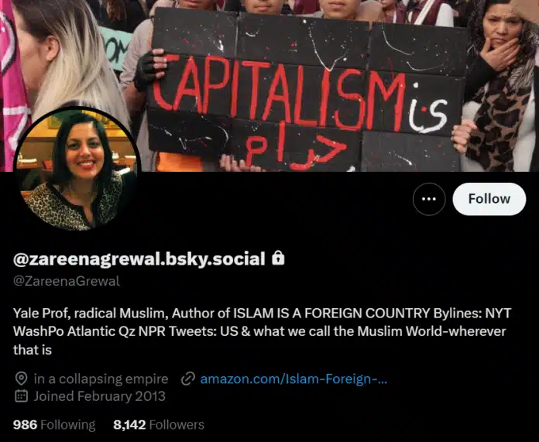The height and width of the screenshot is (442, 539).
Task: Click the 'in a collapsing empire' location
Action: (101, 379)
